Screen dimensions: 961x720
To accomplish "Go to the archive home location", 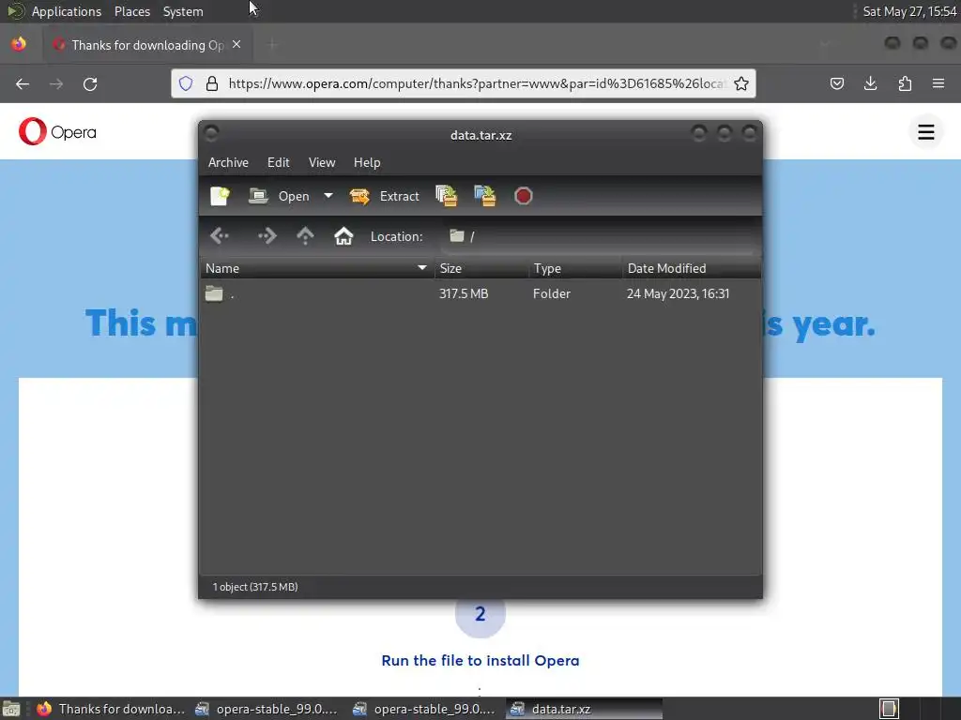I will pyautogui.click(x=343, y=235).
